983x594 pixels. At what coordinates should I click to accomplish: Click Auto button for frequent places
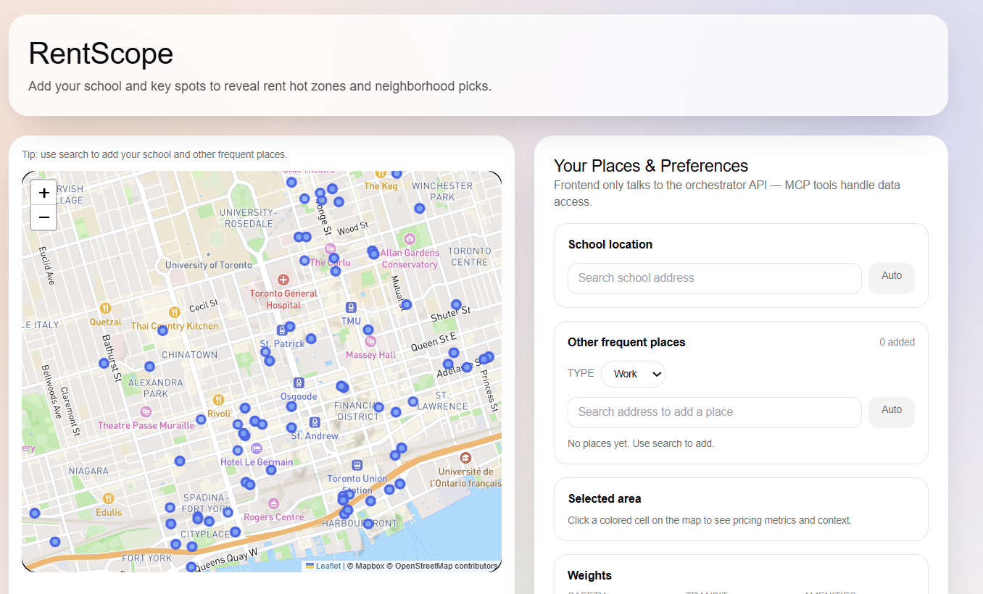point(892,412)
